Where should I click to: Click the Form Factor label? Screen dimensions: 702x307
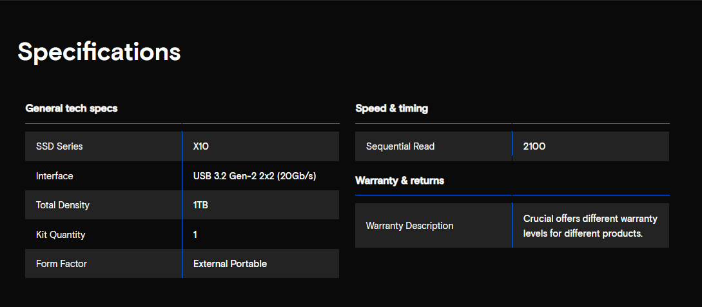tap(61, 264)
